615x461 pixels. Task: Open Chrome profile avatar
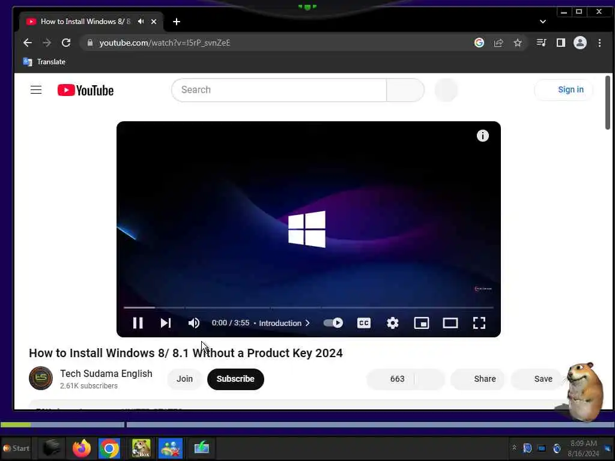coord(580,43)
